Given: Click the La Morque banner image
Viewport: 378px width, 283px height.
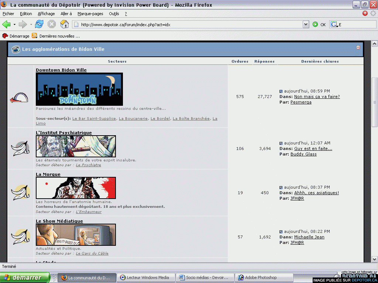Looking at the screenshot, I should (76, 188).
